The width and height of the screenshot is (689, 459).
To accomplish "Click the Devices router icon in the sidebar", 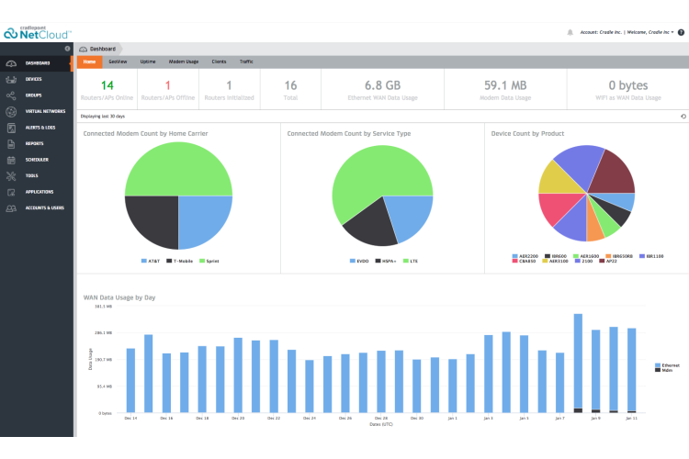I will [11, 80].
